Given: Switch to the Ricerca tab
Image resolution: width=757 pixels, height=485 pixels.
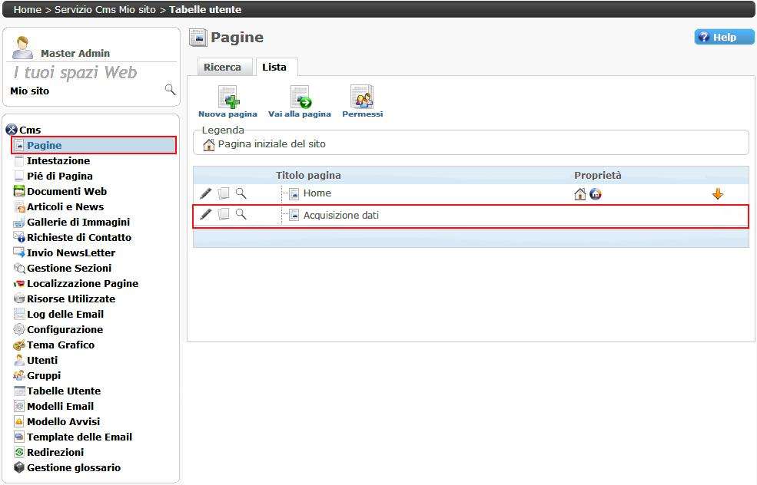Looking at the screenshot, I should click(222, 68).
